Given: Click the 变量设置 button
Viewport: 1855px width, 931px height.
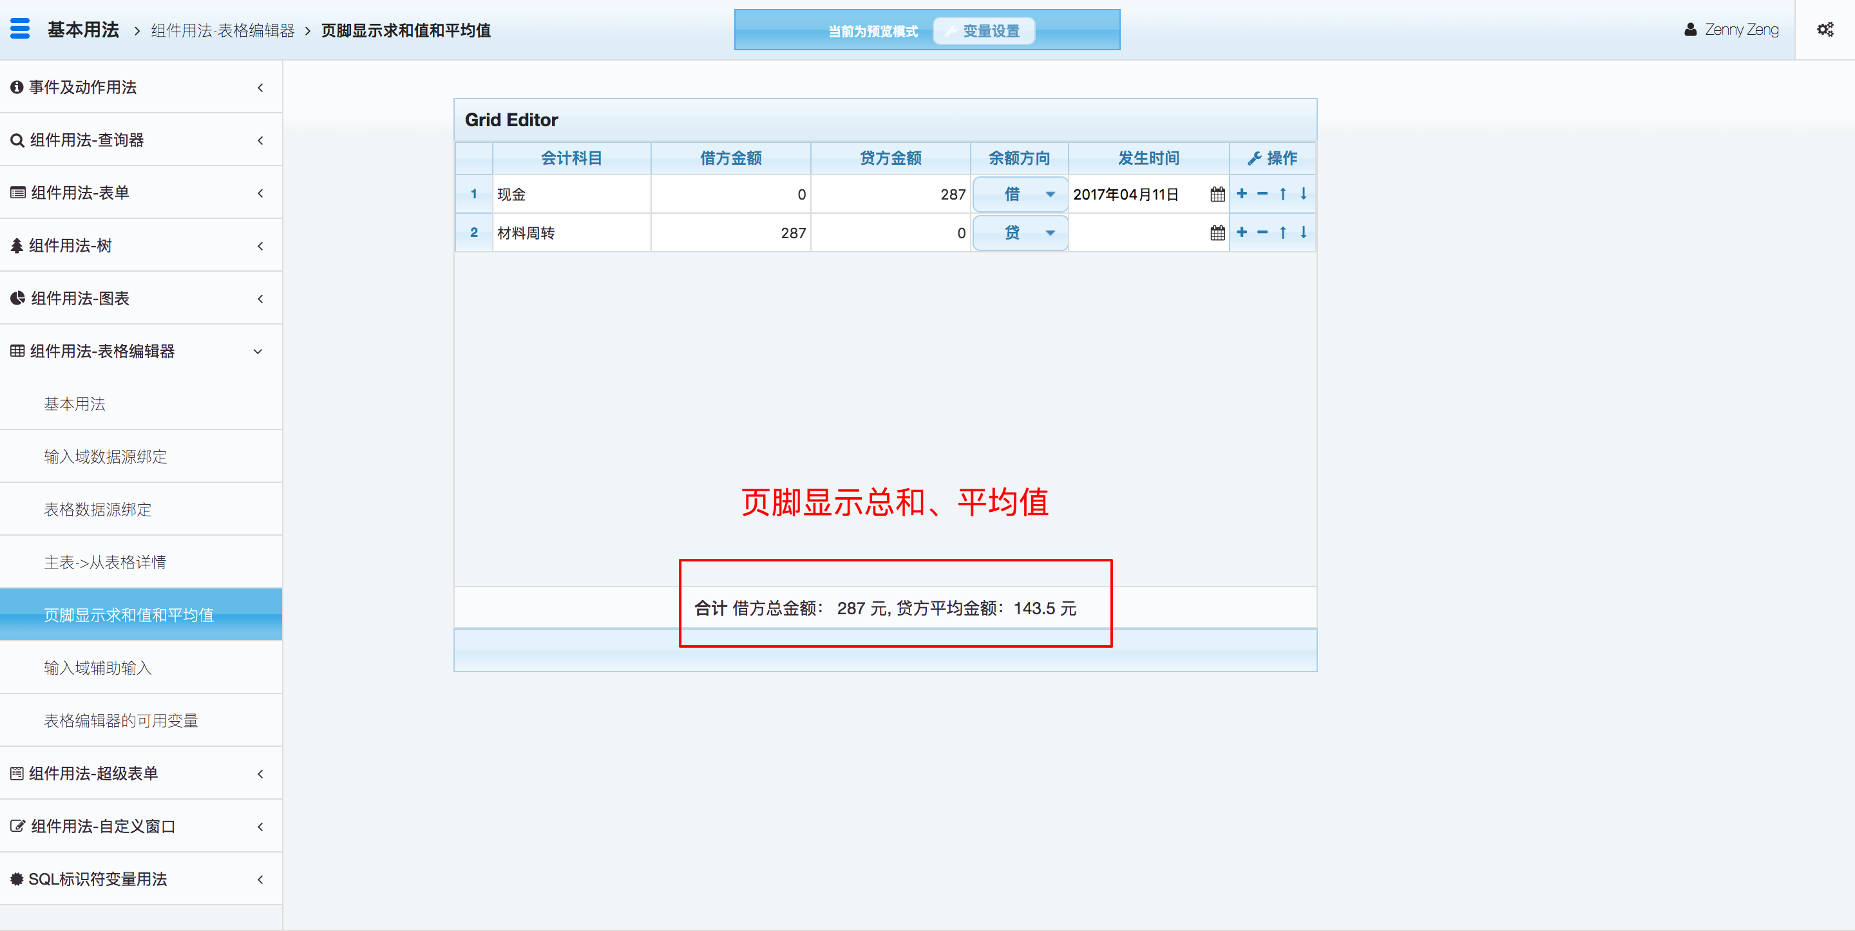Looking at the screenshot, I should pyautogui.click(x=983, y=31).
